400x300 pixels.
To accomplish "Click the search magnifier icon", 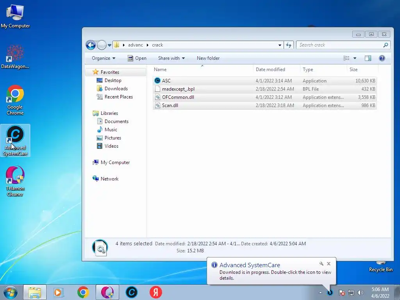I will (386, 45).
